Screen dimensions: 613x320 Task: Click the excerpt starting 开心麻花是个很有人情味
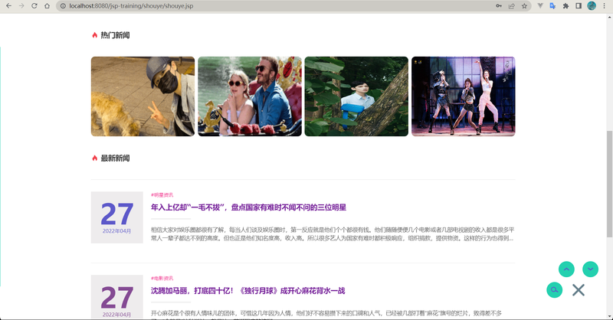(x=326, y=315)
